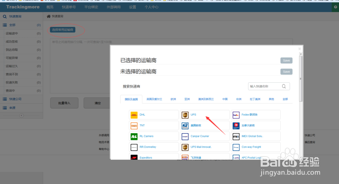339x184 pixels.
Task: Select the Canpar Courier name text
Action: (200, 136)
